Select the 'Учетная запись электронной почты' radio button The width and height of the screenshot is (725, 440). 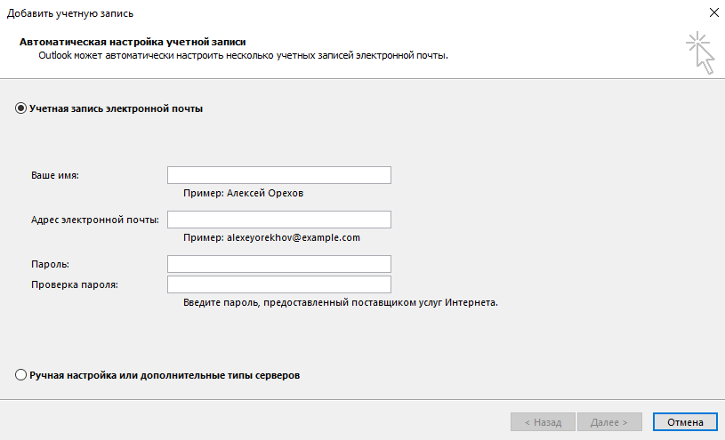[20, 108]
